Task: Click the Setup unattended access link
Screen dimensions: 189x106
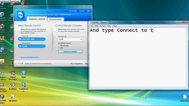Action: 30,57
